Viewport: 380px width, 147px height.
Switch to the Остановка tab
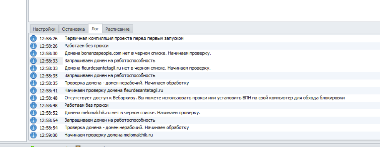coord(73,29)
